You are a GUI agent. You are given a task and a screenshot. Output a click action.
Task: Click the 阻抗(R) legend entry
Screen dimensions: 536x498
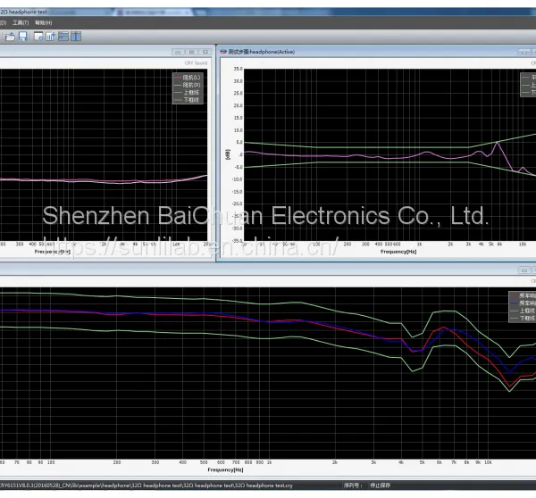188,85
